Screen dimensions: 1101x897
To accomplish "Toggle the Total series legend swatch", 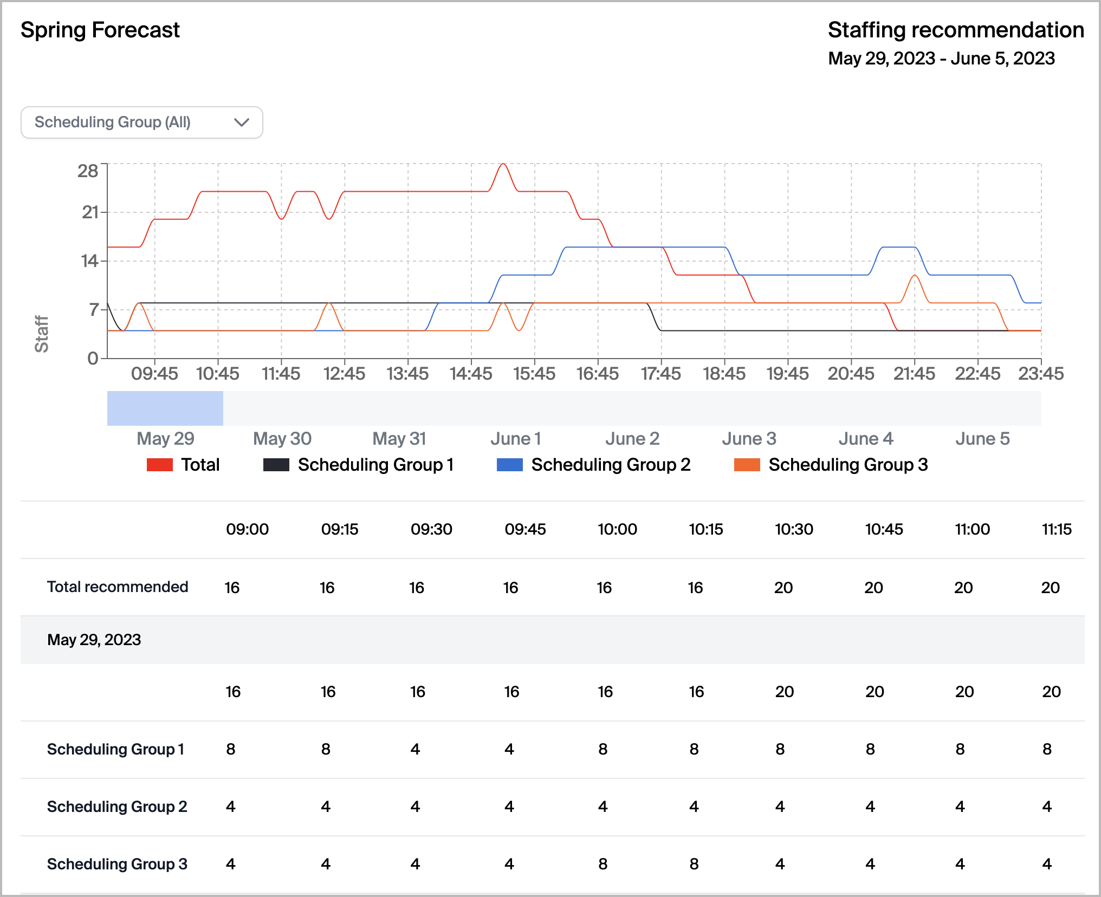I will click(160, 465).
